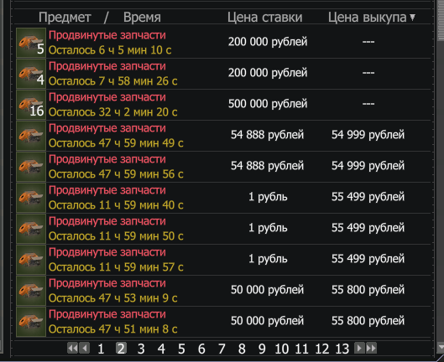Sort by Предмет column header
Image resolution: width=444 pixels, height=362 pixels.
pyautogui.click(x=65, y=18)
